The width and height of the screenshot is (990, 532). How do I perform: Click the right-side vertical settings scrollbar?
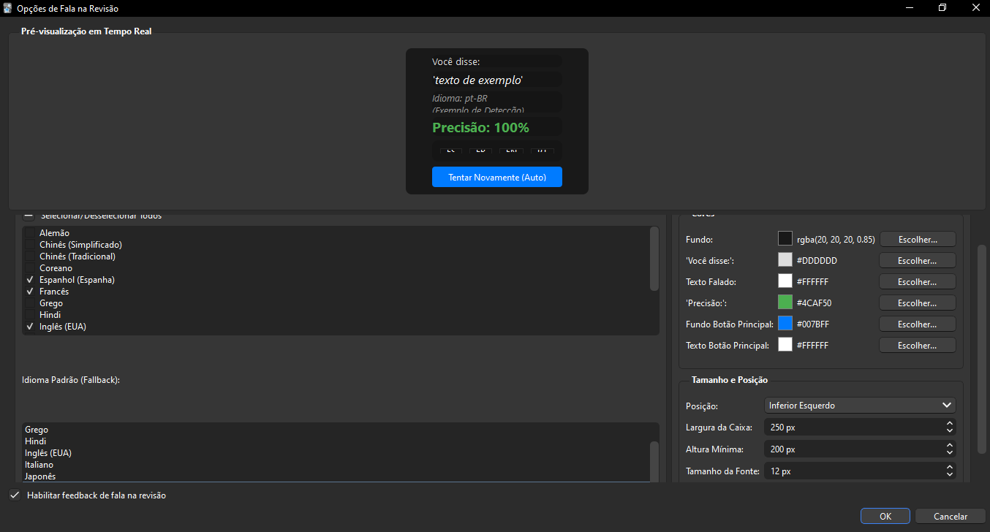click(982, 347)
